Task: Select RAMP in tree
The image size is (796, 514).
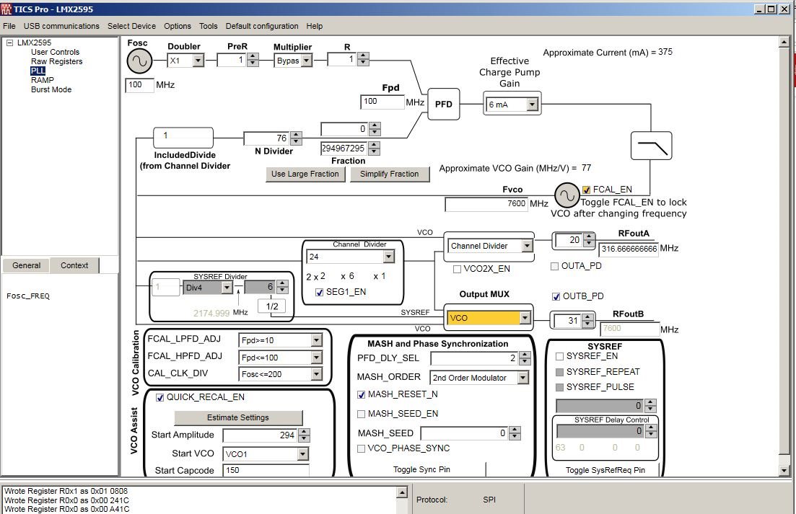Action: 42,80
